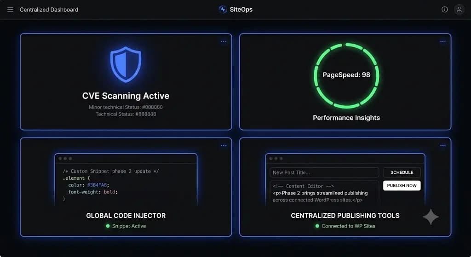
Task: Open the info icon in header
Action: tap(445, 10)
